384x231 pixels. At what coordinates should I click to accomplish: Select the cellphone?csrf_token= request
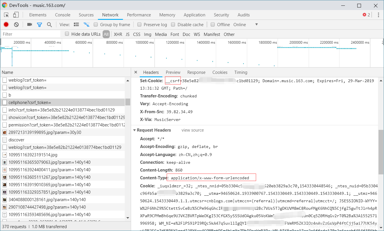[x=63, y=103]
